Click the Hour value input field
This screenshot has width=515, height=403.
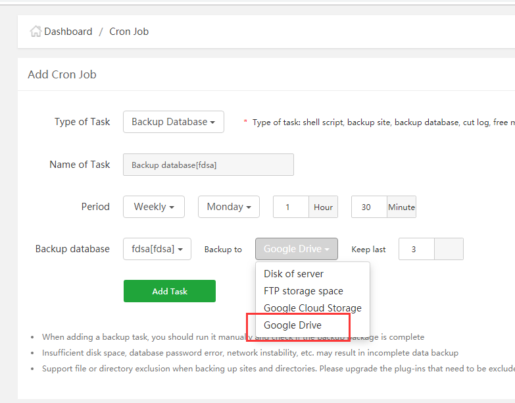291,207
